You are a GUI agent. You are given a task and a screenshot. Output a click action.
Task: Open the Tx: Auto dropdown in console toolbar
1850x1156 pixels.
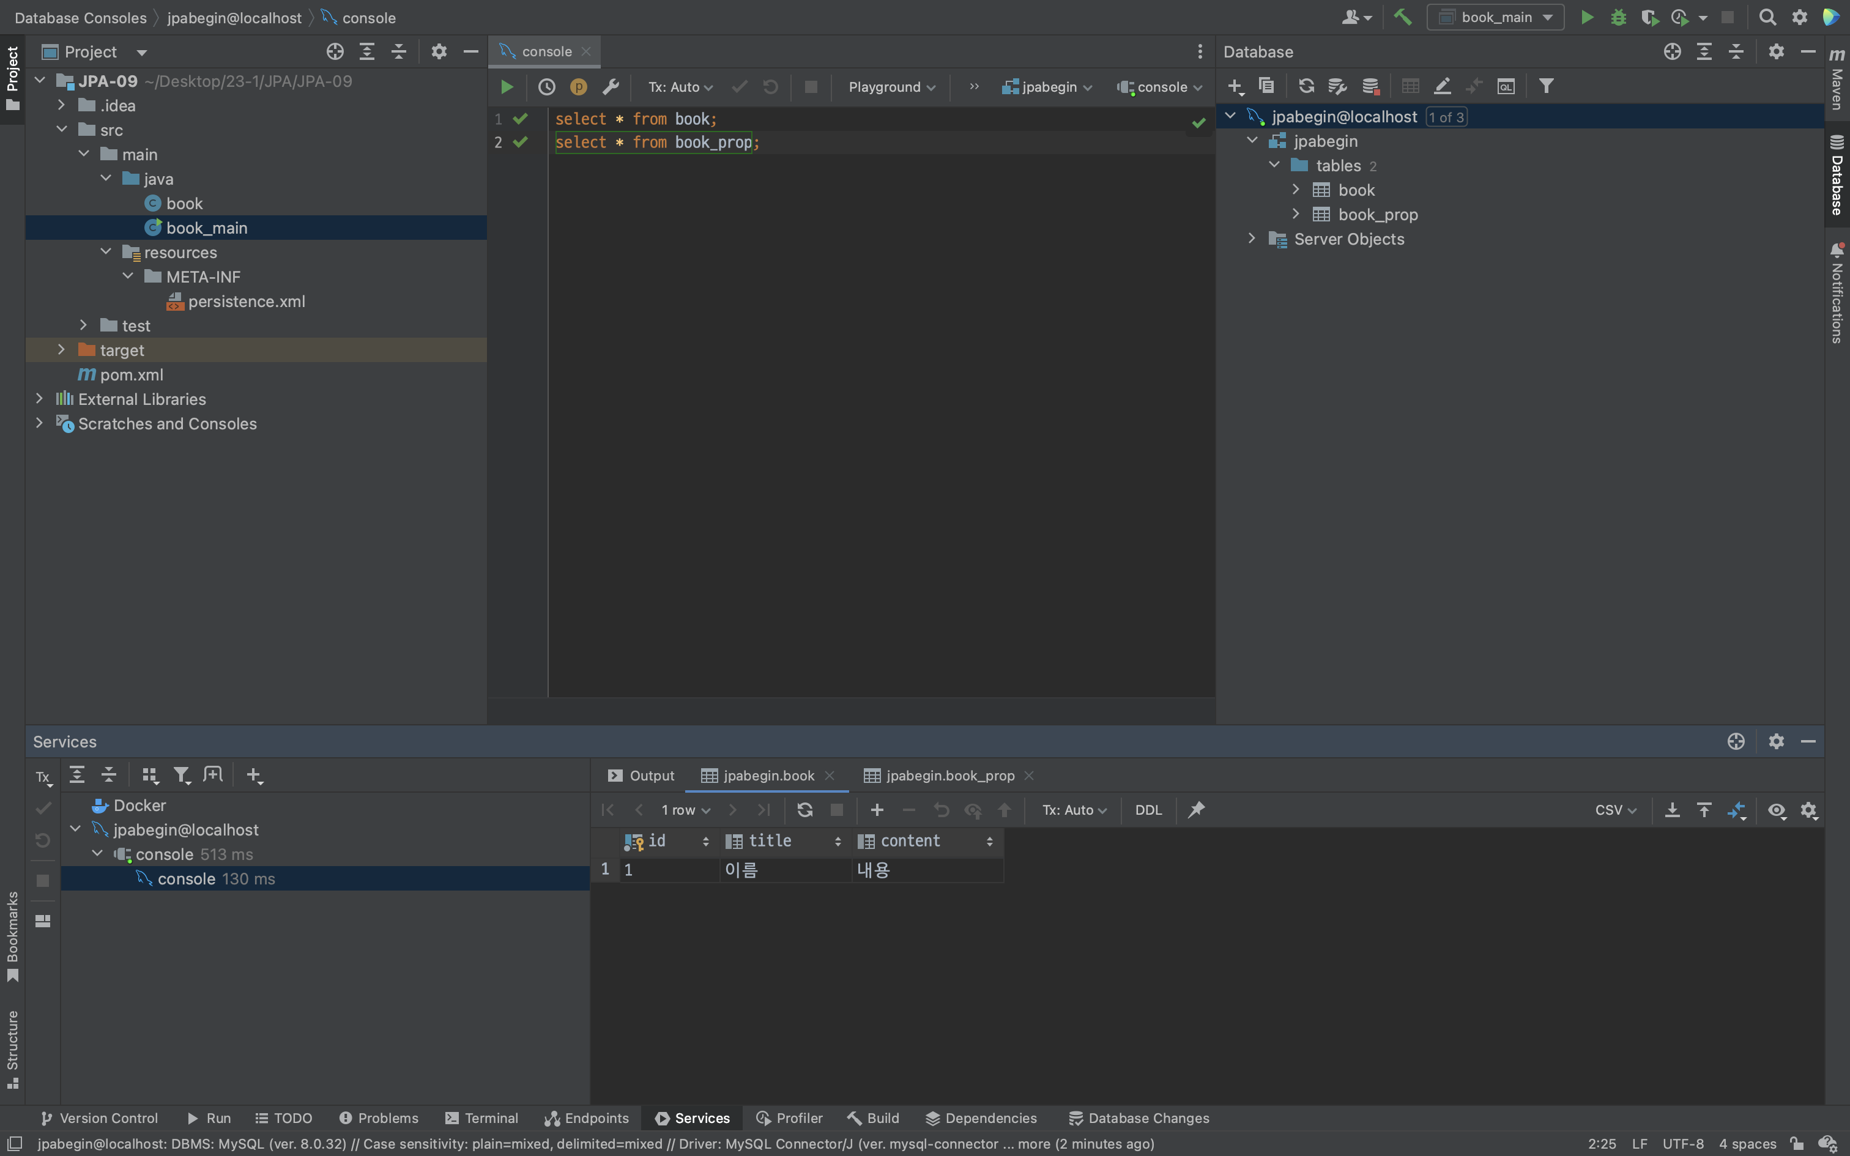(680, 87)
